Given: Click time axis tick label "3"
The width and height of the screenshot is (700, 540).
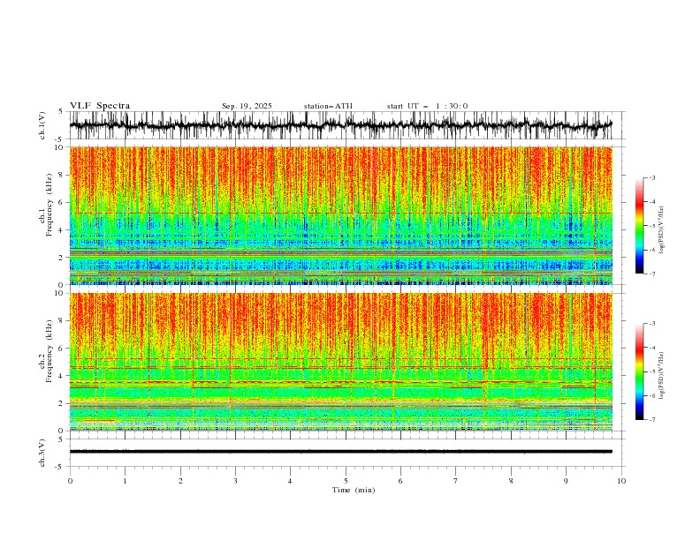Looking at the screenshot, I should [x=235, y=481].
